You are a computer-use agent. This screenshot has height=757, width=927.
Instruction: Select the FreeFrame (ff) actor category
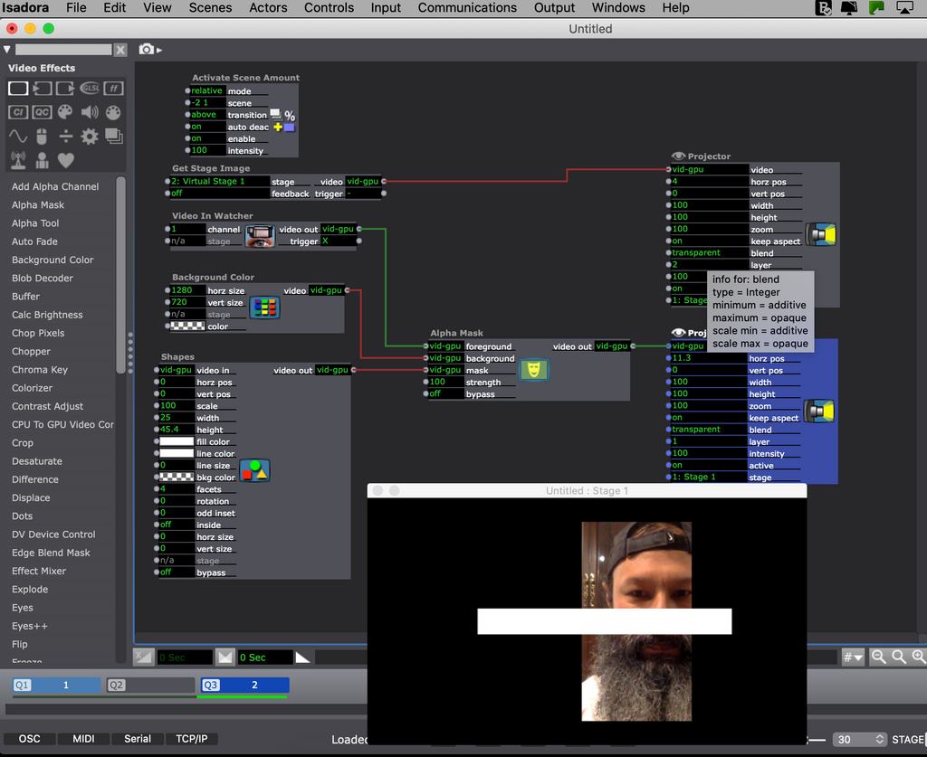(x=113, y=88)
